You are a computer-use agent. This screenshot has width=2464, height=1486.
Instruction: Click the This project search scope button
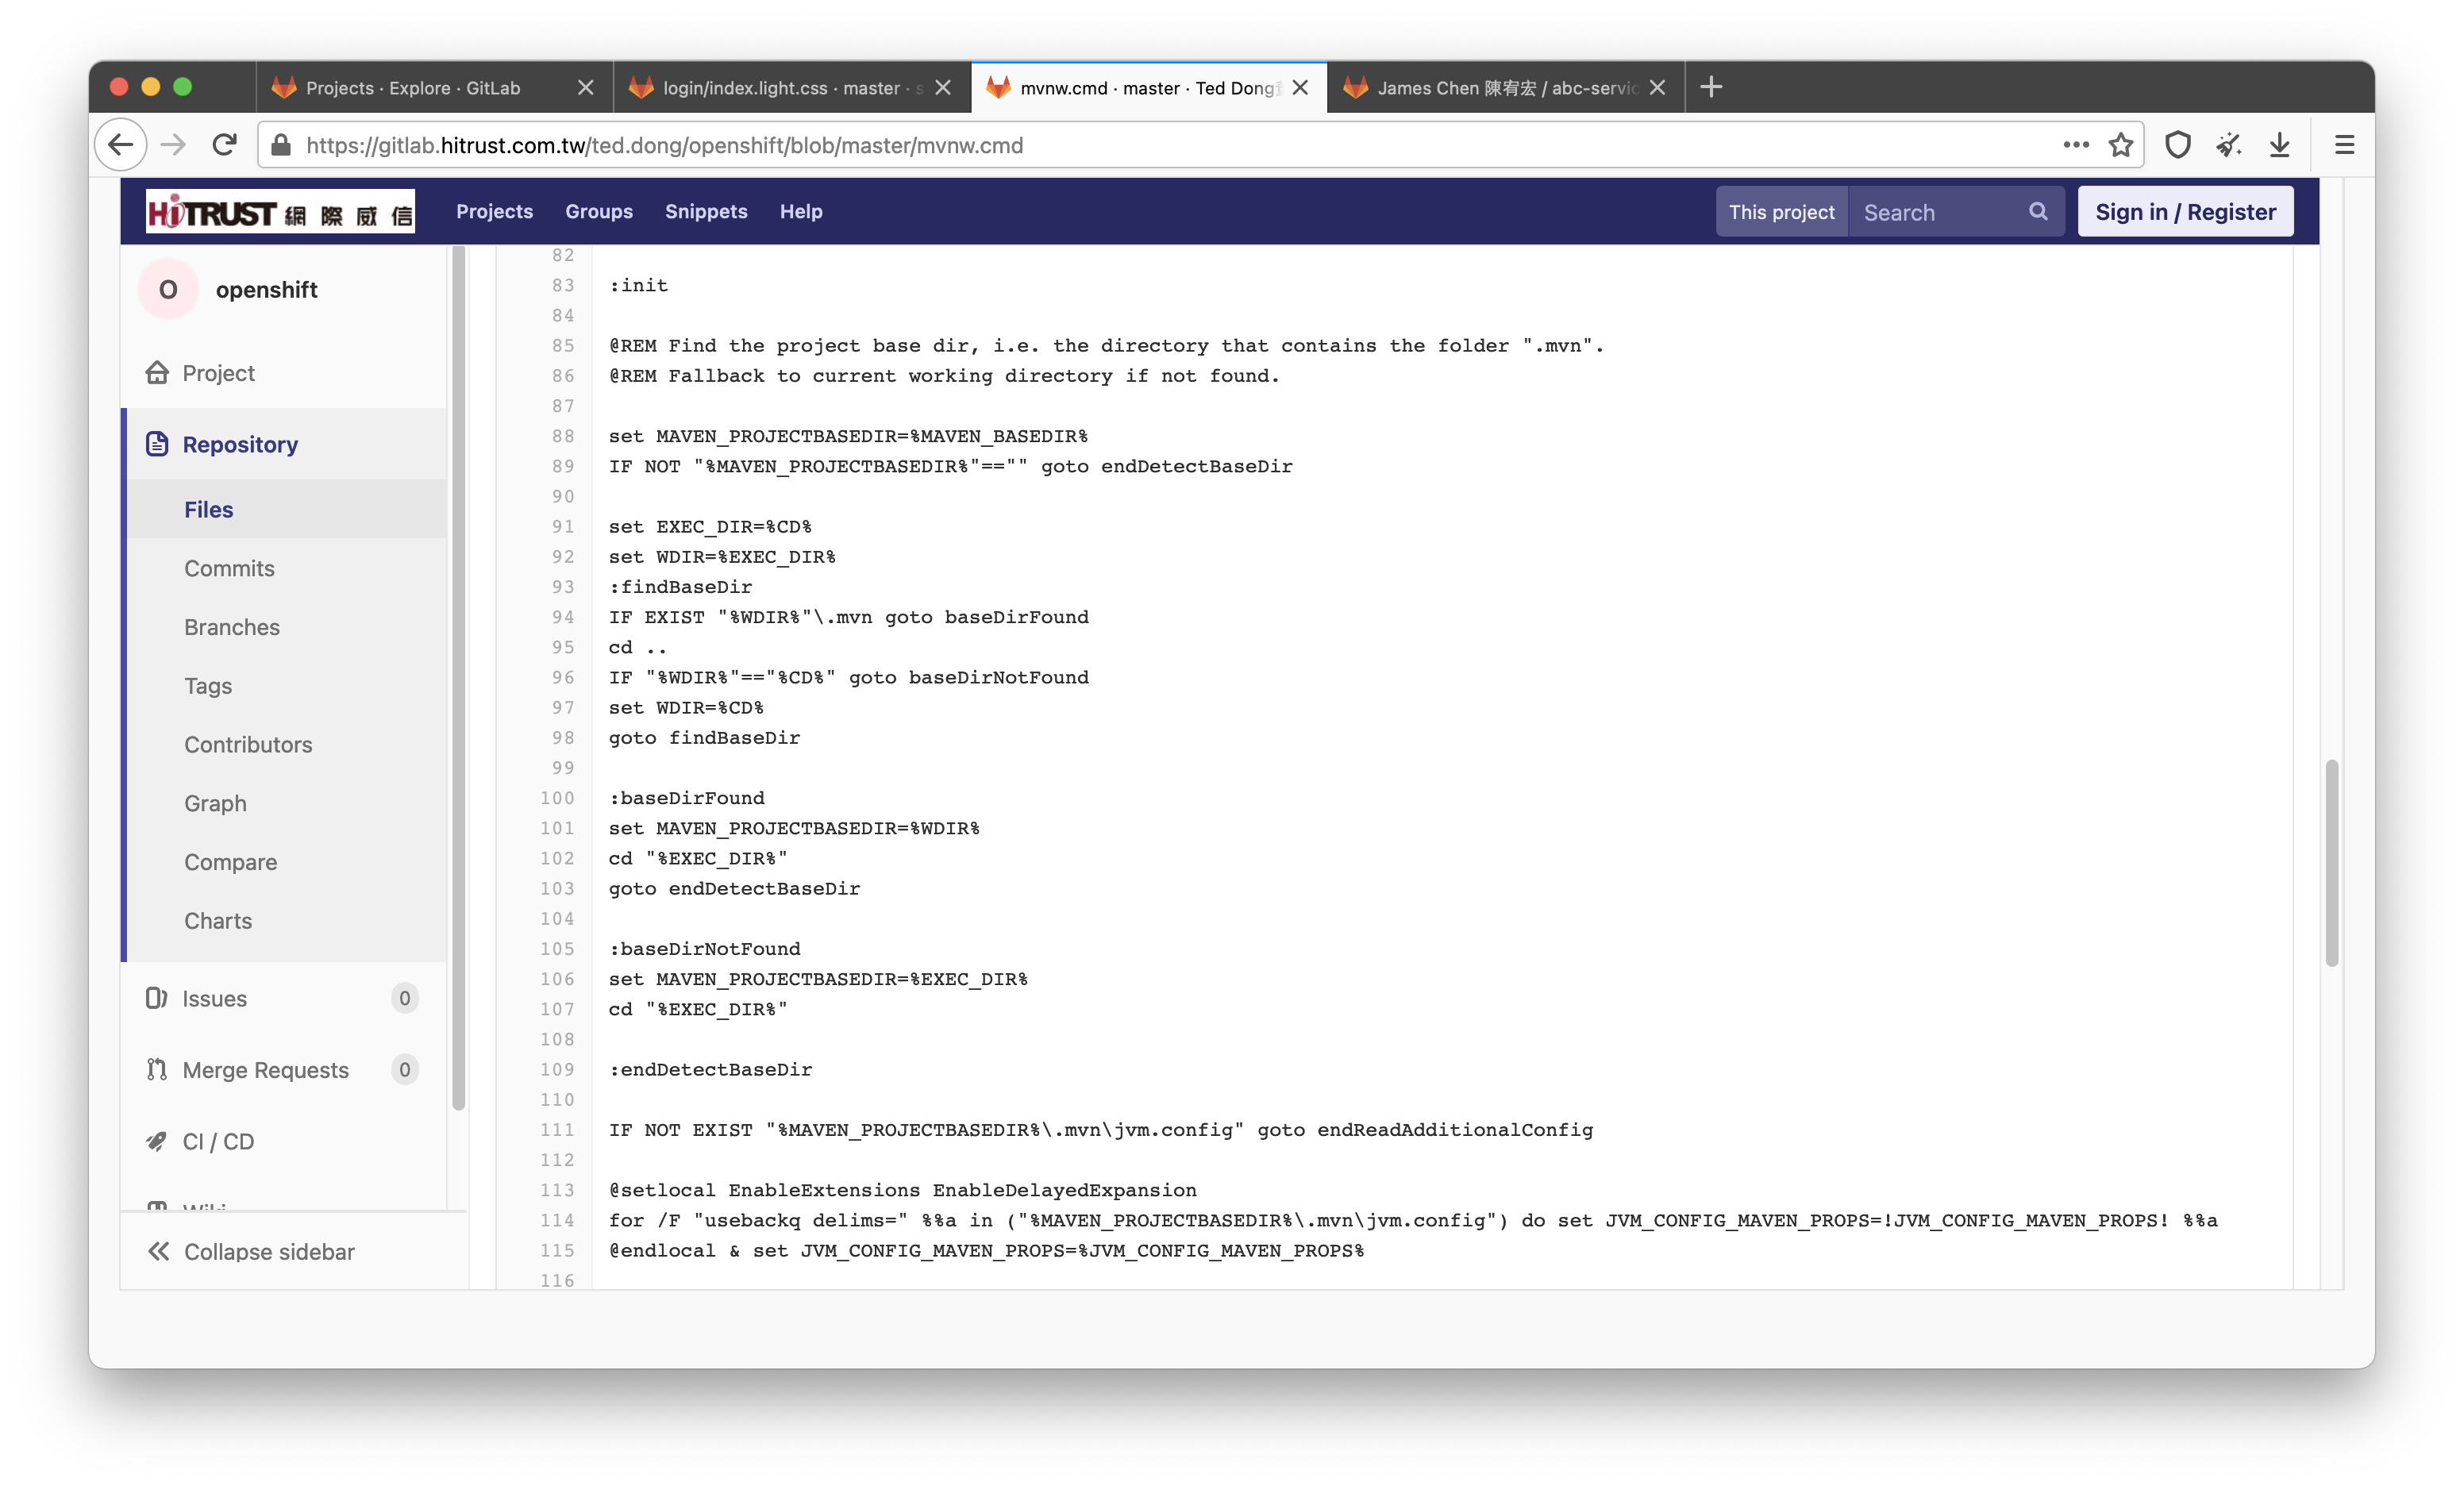tap(1781, 212)
